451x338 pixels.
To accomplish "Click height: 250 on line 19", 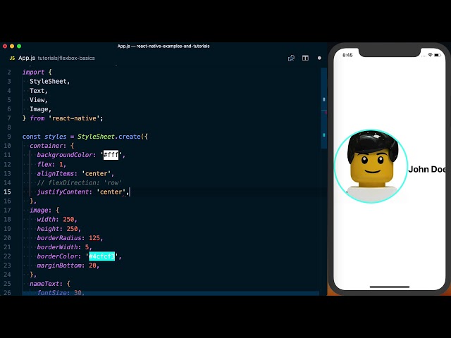I will pyautogui.click(x=59, y=228).
